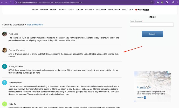Open the browser profile avatar icon
179x108 pixels.
[173, 2]
